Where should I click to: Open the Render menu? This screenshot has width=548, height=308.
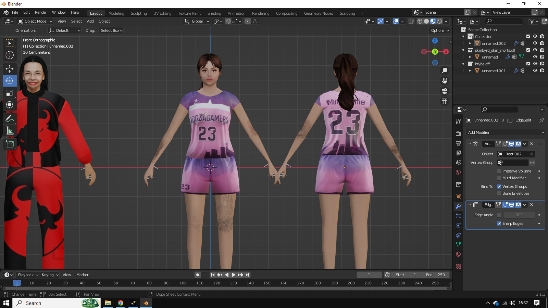[41, 12]
